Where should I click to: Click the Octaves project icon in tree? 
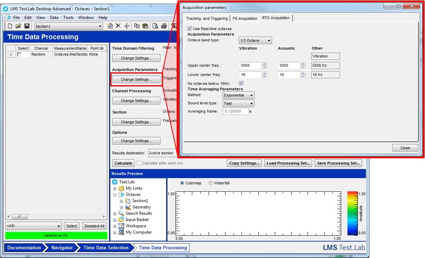pyautogui.click(x=121, y=195)
